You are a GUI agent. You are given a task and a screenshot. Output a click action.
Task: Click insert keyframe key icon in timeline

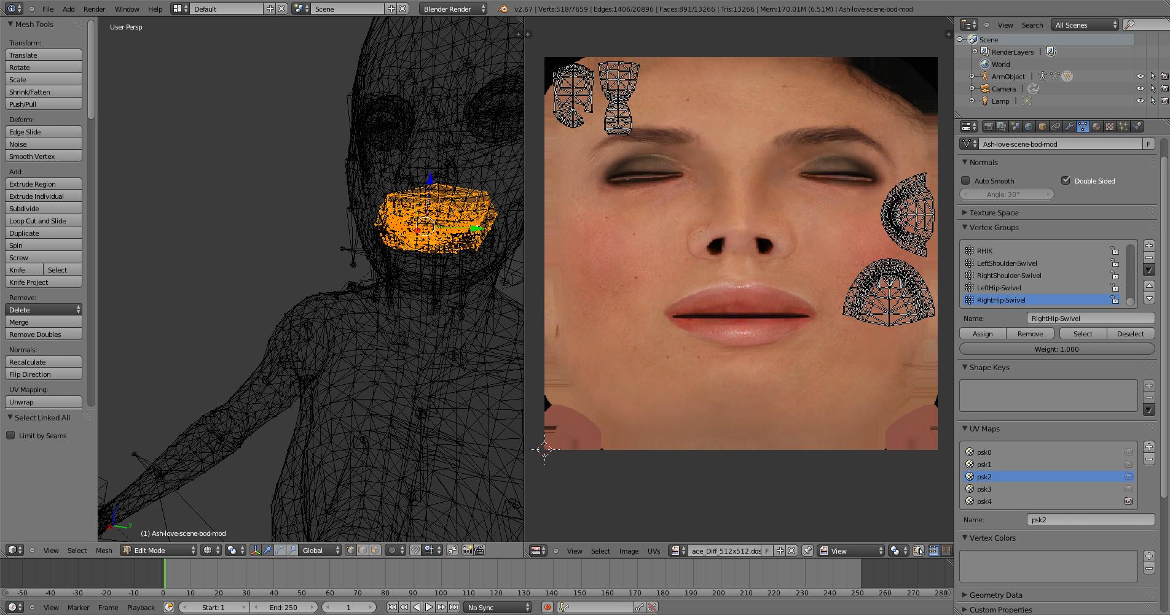(x=640, y=607)
